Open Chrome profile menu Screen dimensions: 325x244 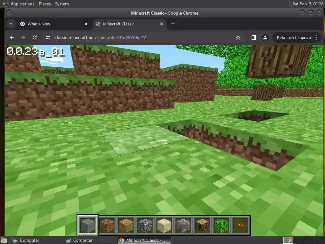pos(265,37)
